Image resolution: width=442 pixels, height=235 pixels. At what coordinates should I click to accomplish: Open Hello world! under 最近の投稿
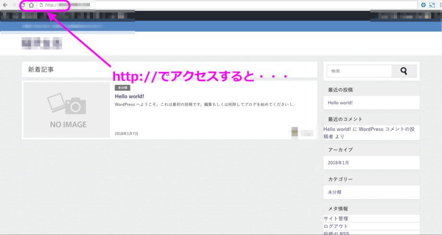pos(340,103)
